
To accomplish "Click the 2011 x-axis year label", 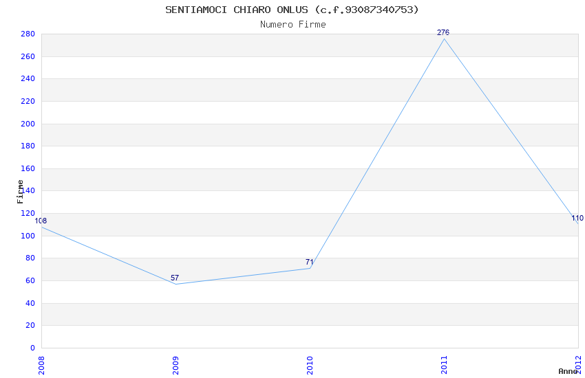I will pos(444,365).
